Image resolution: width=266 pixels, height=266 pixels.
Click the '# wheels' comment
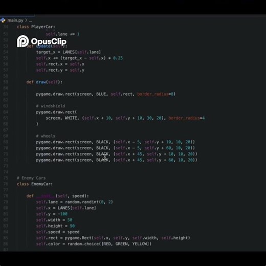pos(46,136)
